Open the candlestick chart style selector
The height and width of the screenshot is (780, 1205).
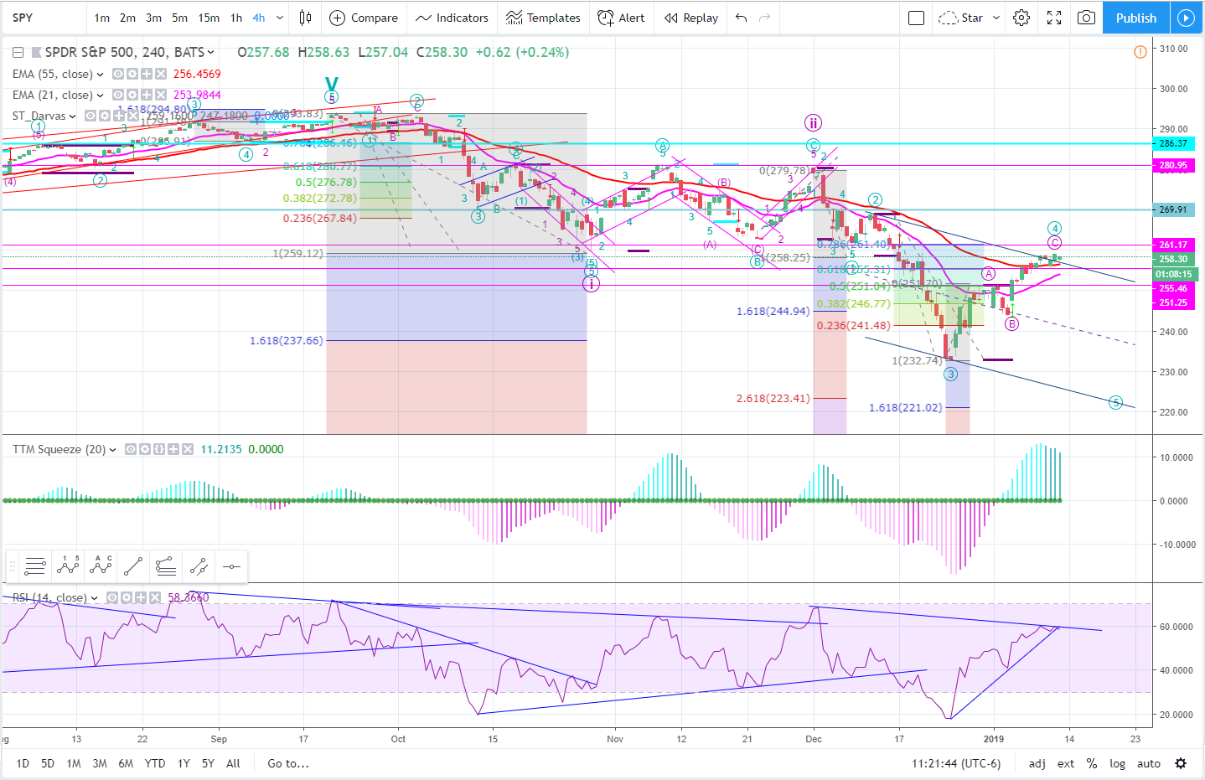click(x=306, y=18)
